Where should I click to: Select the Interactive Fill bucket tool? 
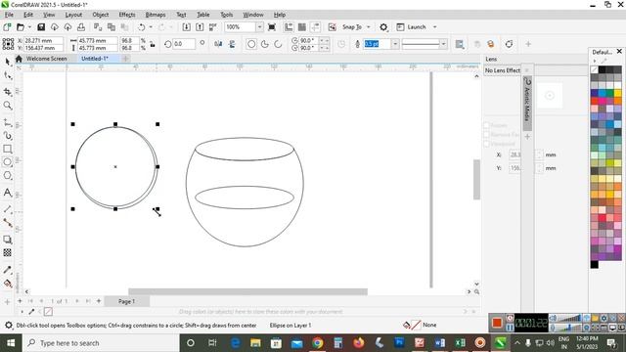(x=7, y=284)
